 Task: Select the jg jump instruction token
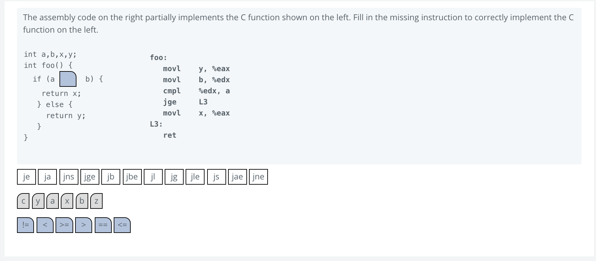click(174, 177)
